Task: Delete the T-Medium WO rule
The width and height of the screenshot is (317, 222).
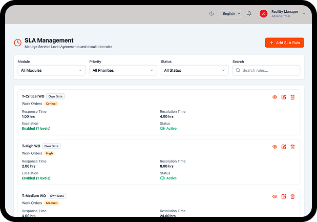Action: coord(292,196)
